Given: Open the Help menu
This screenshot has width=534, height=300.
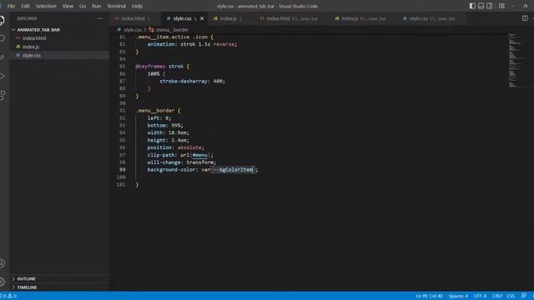Looking at the screenshot, I should click(x=137, y=6).
